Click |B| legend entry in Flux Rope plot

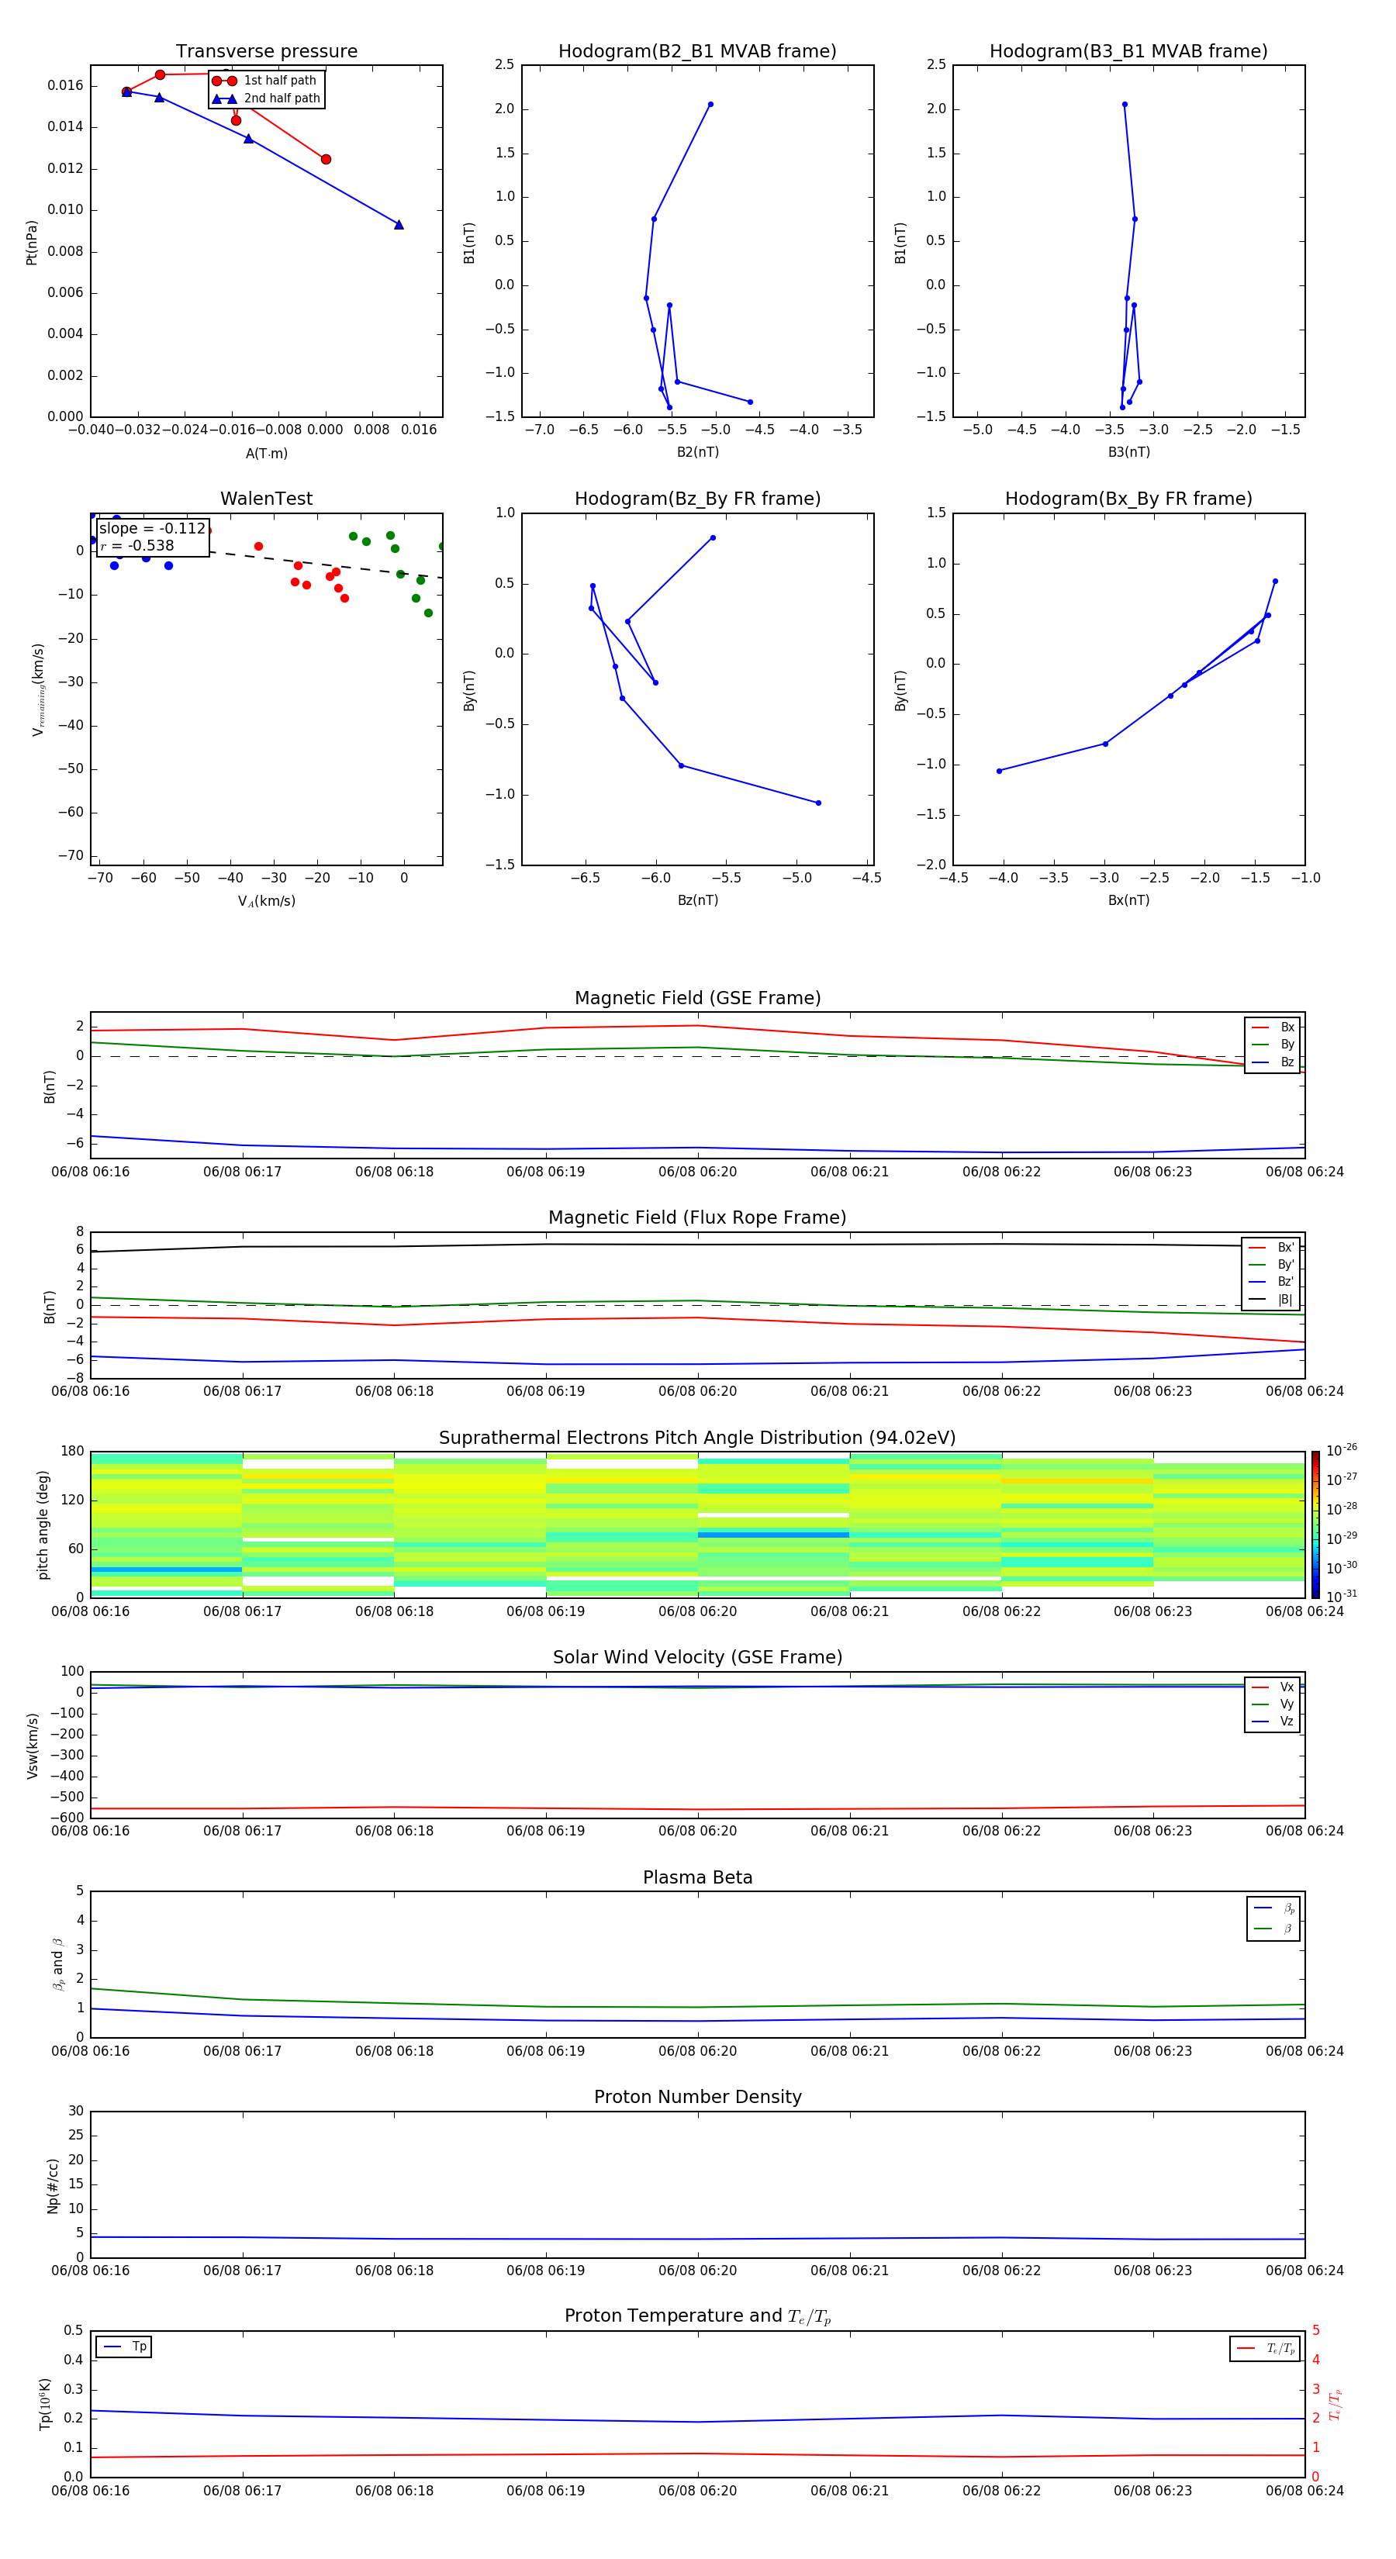point(1272,1300)
